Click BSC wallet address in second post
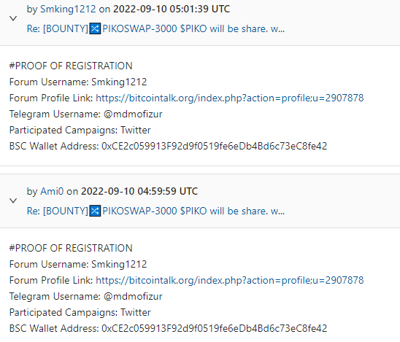The image size is (400, 342). [215, 328]
